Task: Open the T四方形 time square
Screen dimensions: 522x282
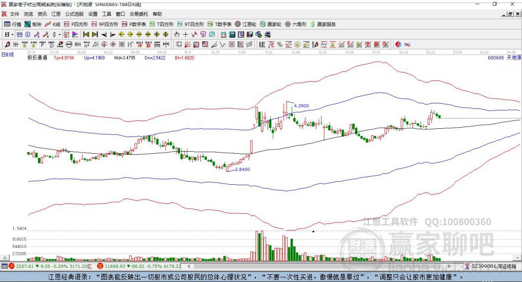Action: click(162, 24)
